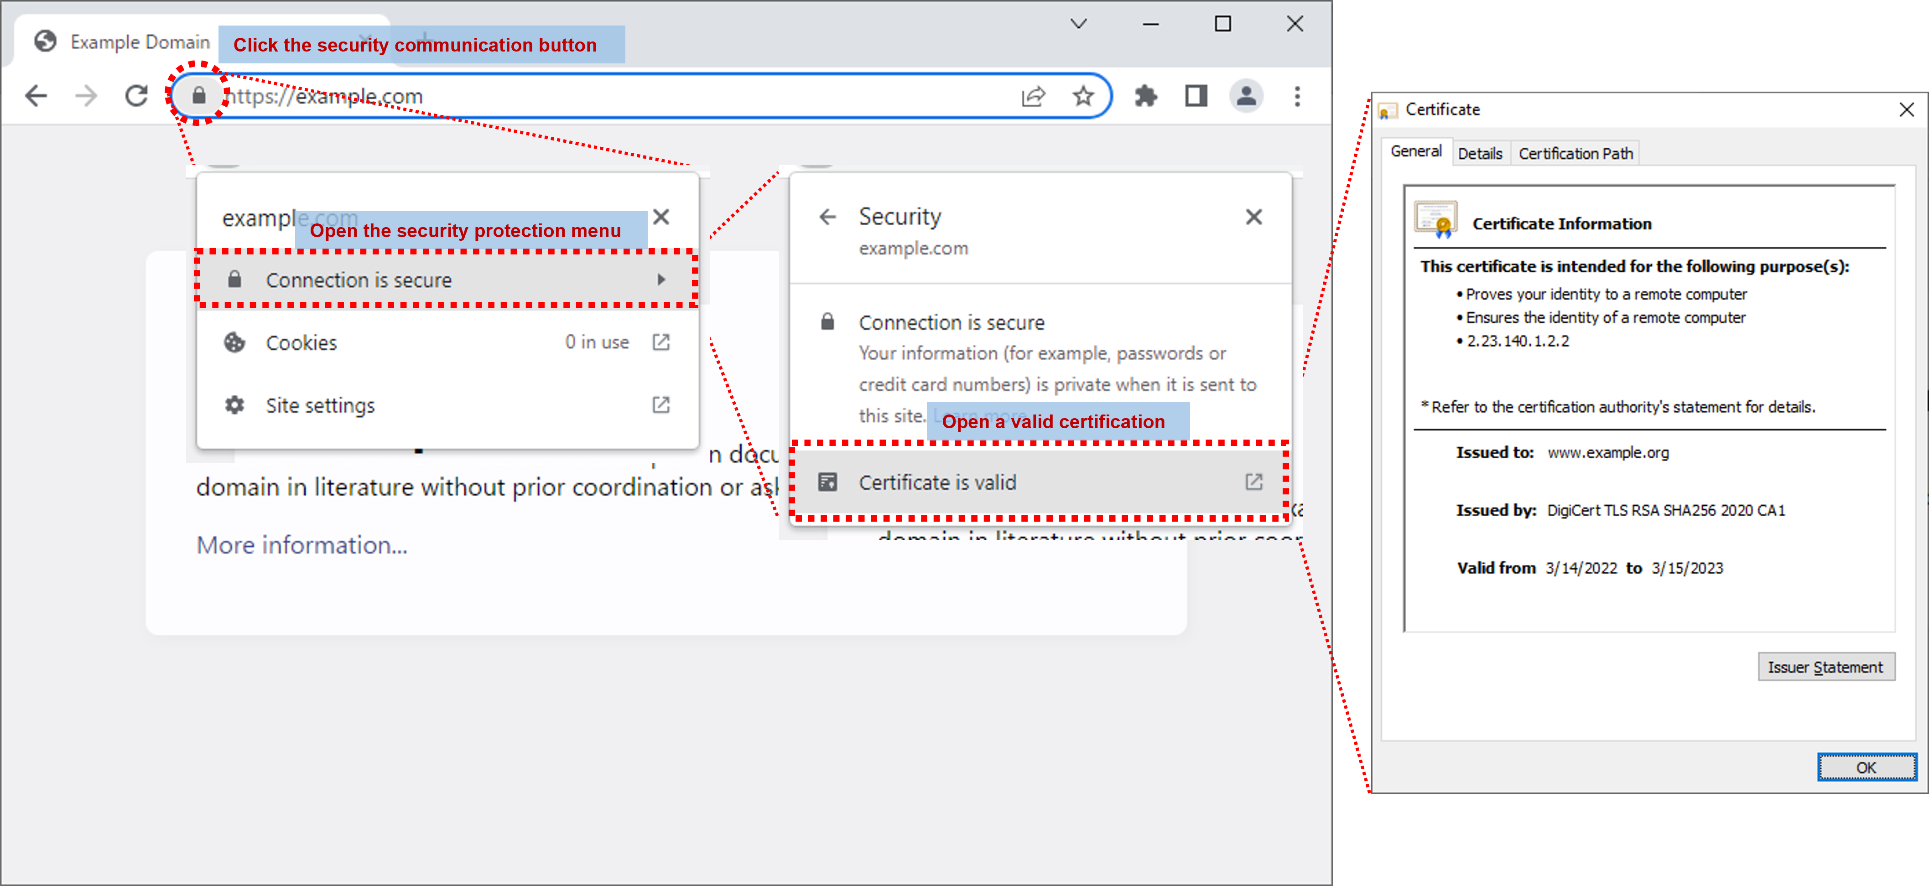
Task: Switch to the Details tab
Action: pos(1481,153)
